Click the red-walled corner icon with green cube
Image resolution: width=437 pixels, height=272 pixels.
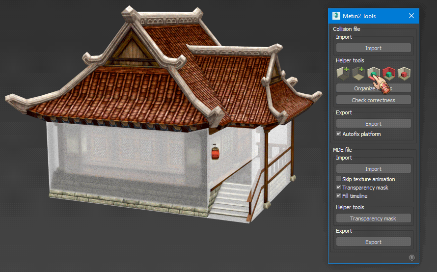click(x=389, y=73)
